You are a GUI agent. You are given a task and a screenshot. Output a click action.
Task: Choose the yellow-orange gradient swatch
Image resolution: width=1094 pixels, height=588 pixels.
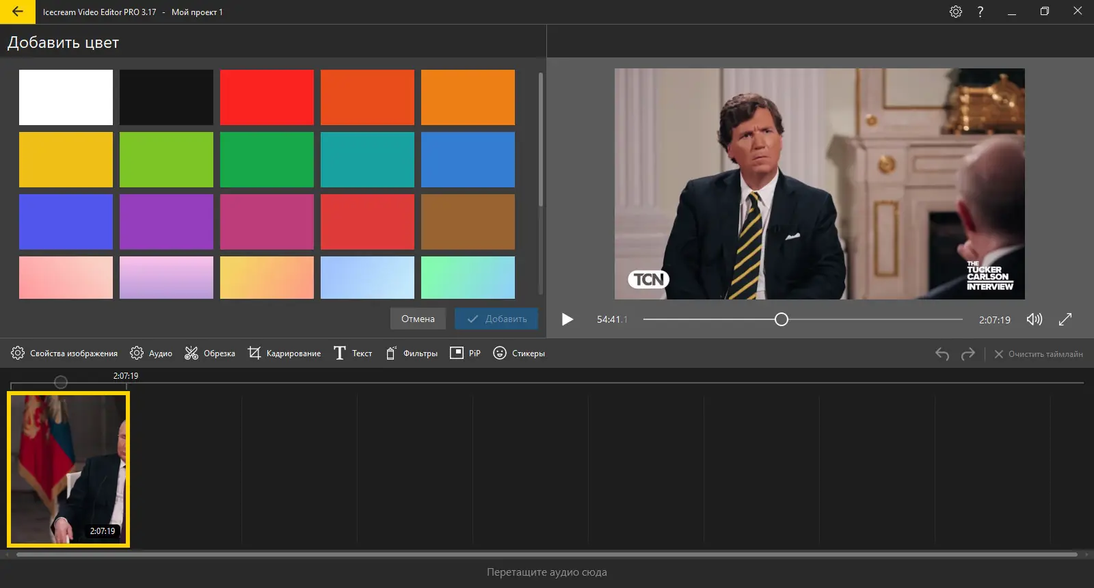click(x=267, y=278)
